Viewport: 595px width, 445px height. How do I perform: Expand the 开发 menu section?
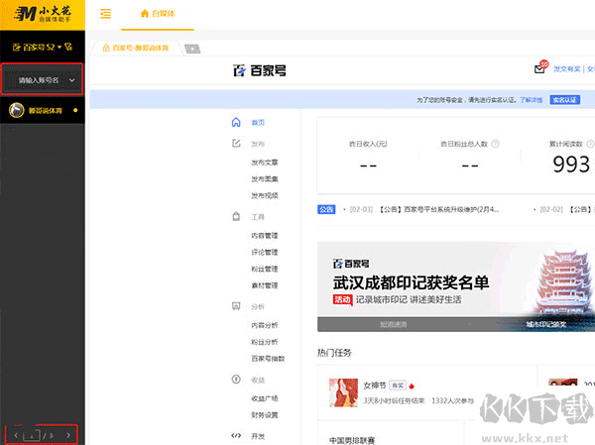258,436
